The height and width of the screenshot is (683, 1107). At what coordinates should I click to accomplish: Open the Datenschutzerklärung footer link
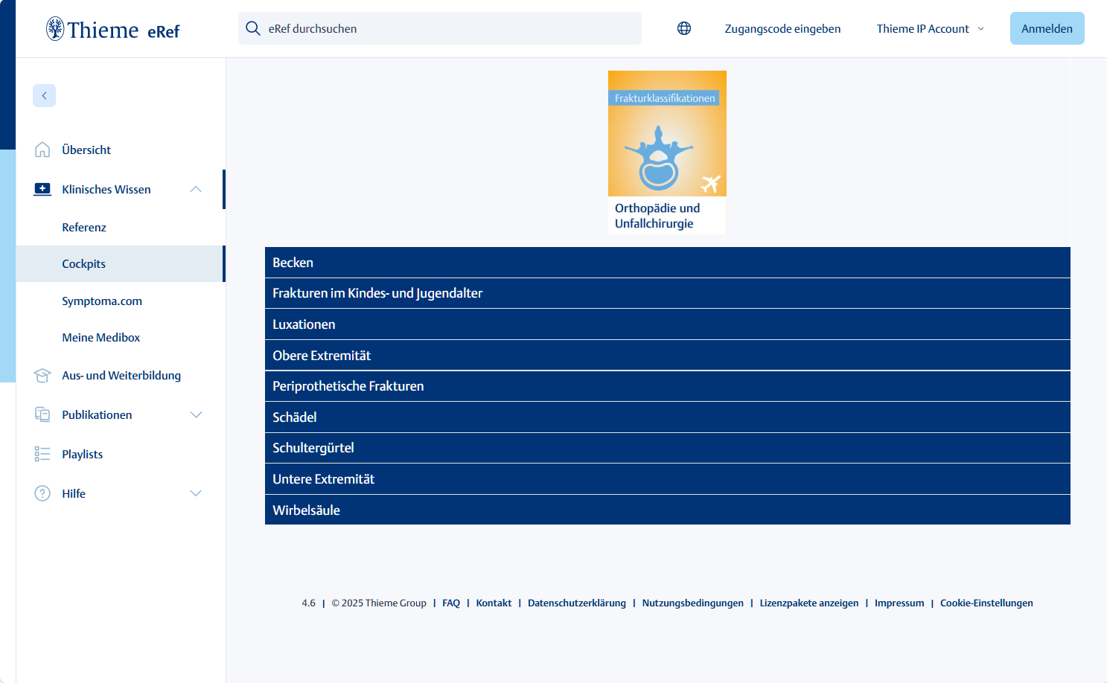pos(577,603)
